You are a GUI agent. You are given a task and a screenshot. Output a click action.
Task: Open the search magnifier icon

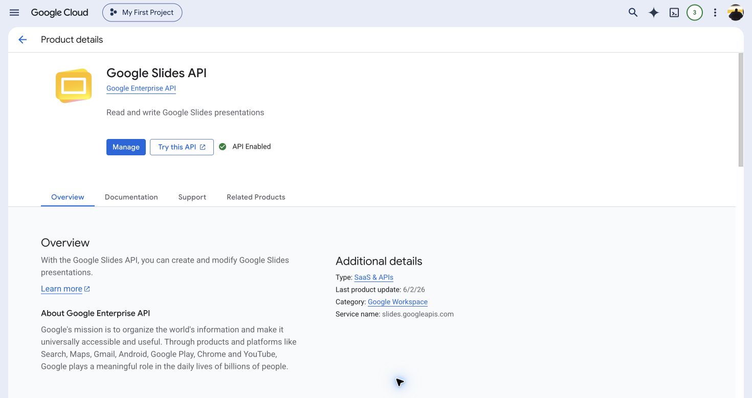pyautogui.click(x=633, y=13)
